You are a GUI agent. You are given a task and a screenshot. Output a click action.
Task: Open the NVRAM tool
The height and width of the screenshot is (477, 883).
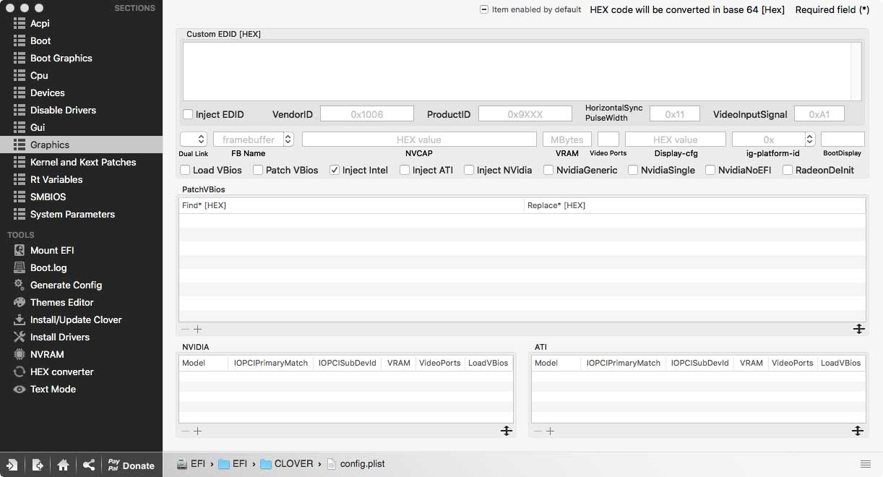click(x=47, y=354)
